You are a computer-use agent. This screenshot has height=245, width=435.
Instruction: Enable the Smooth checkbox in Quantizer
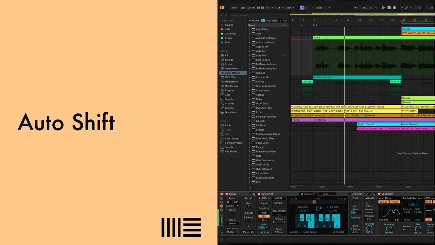tap(328, 207)
